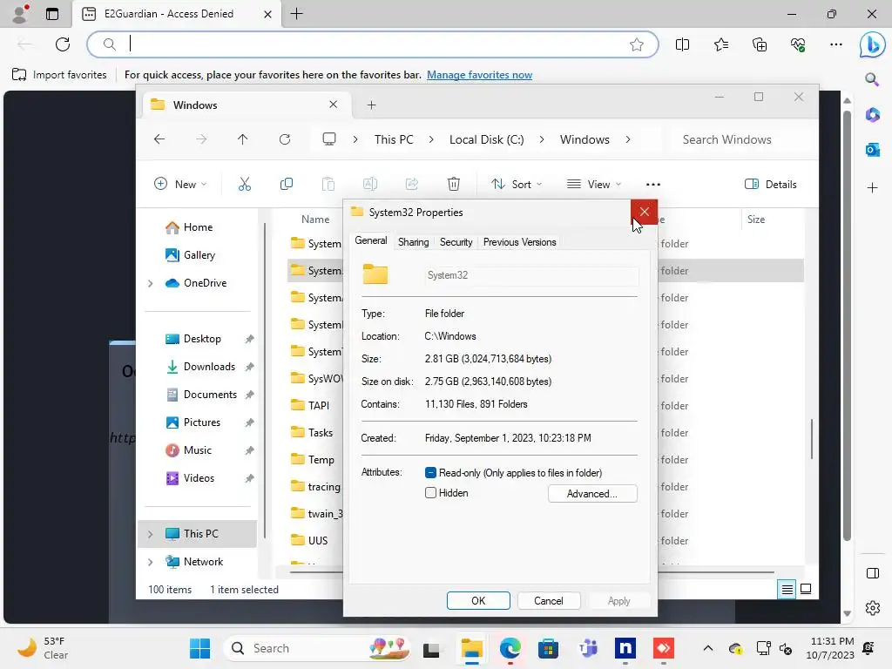Click the Copy icon in Explorer toolbar

point(286,184)
